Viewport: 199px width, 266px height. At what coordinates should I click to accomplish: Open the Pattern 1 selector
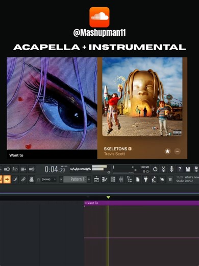pyautogui.click(x=75, y=180)
